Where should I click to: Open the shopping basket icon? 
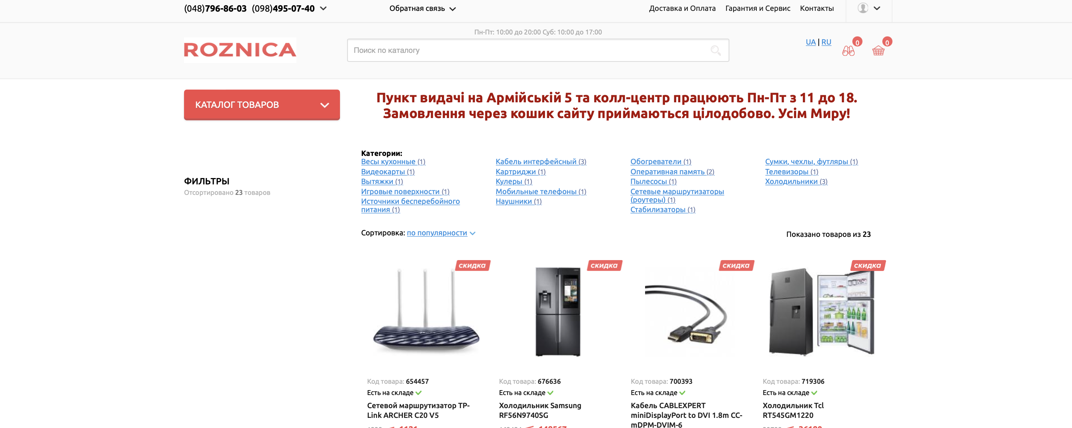[x=878, y=51]
